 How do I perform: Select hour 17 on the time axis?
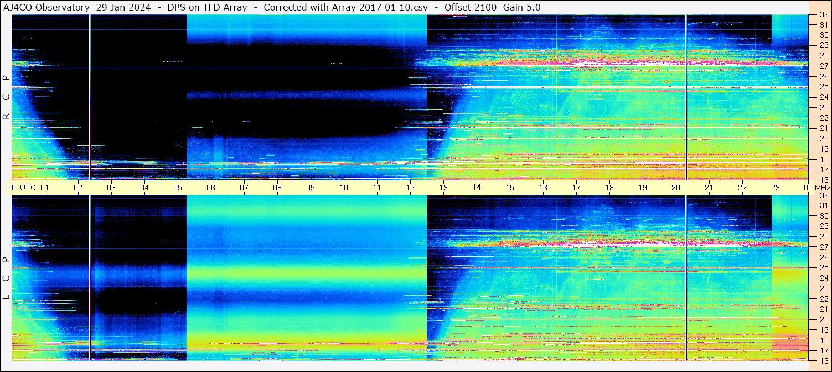point(576,188)
